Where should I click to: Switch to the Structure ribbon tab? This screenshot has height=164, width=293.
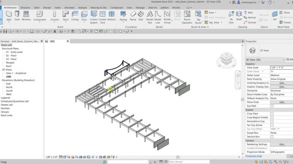click(25, 8)
